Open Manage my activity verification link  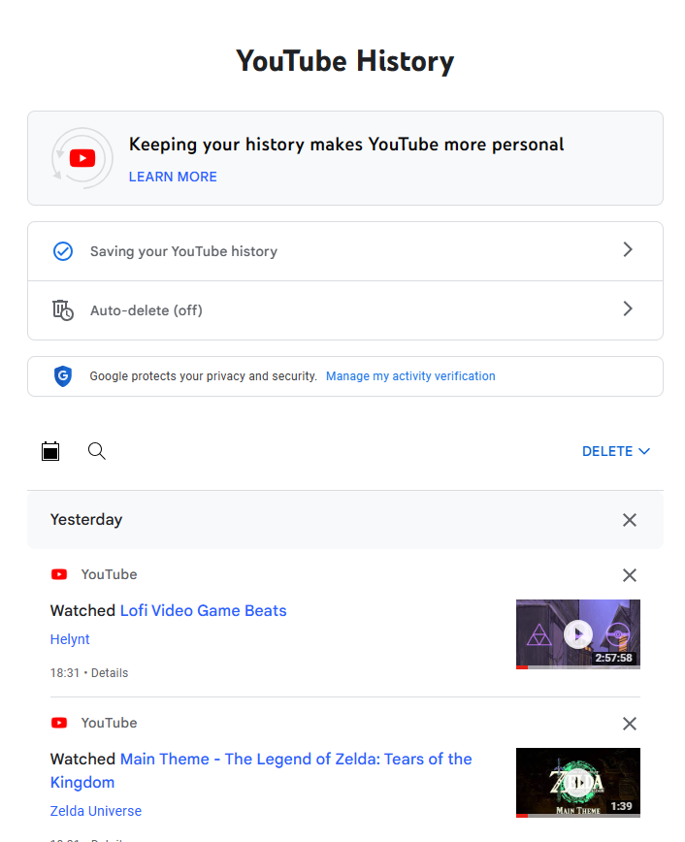tap(410, 376)
